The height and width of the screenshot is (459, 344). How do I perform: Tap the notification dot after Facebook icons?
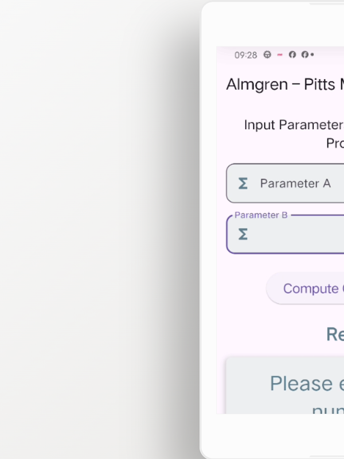coord(312,55)
